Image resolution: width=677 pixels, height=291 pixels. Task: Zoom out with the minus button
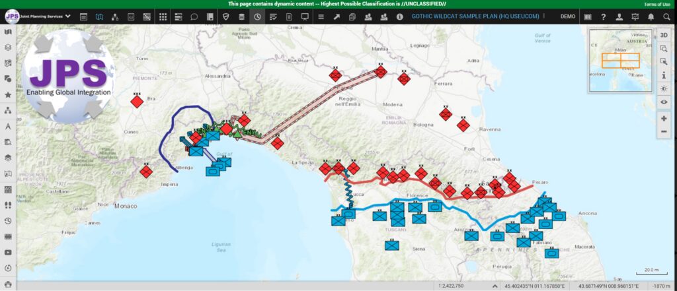coord(664,131)
